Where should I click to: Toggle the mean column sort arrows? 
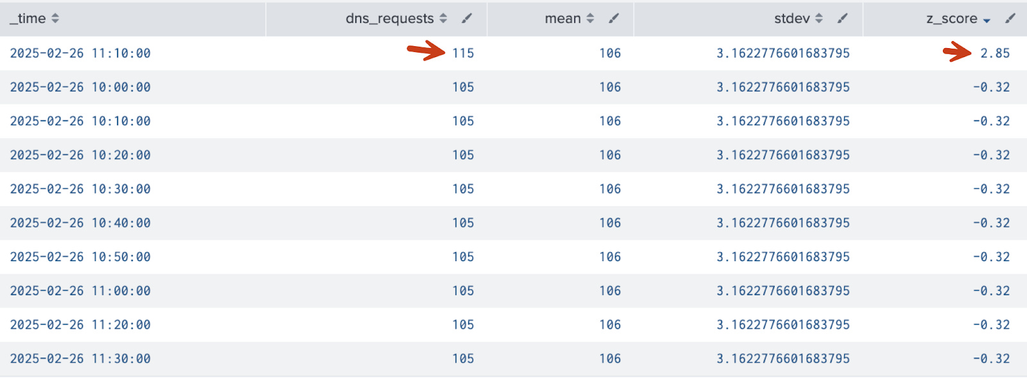point(590,19)
